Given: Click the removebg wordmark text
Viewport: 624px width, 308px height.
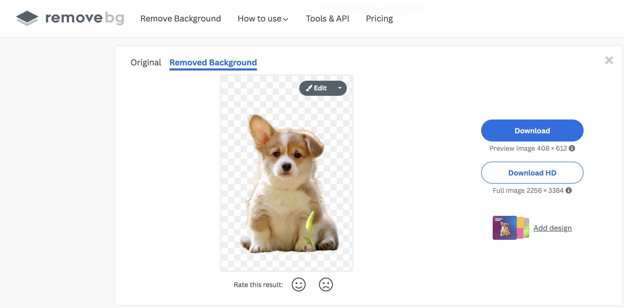Looking at the screenshot, I should (85, 18).
